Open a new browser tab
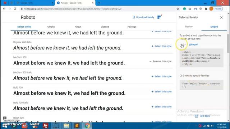The height and width of the screenshot is (129, 230). pyautogui.click(x=99, y=3)
